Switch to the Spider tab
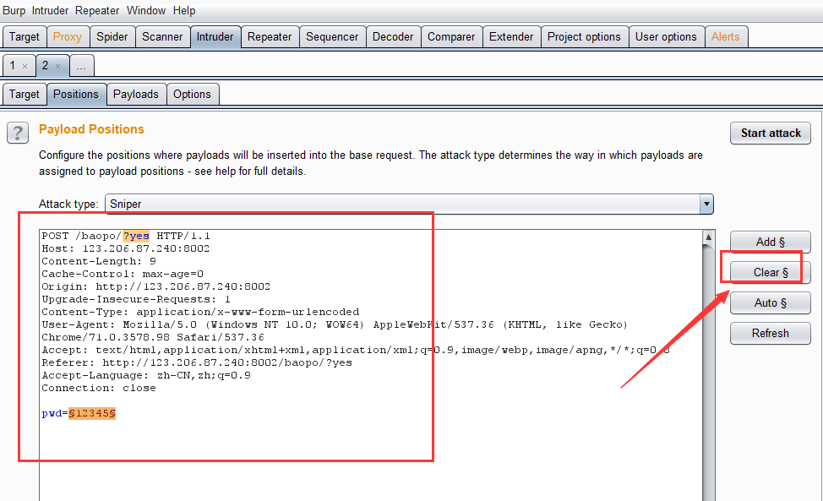The height and width of the screenshot is (501, 823). point(112,36)
